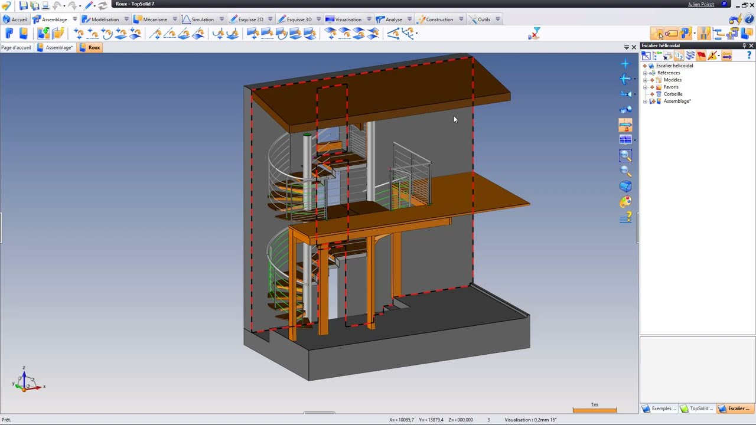Open the Accueil ribbon tab
Image resolution: width=756 pixels, height=425 pixels.
pos(15,19)
